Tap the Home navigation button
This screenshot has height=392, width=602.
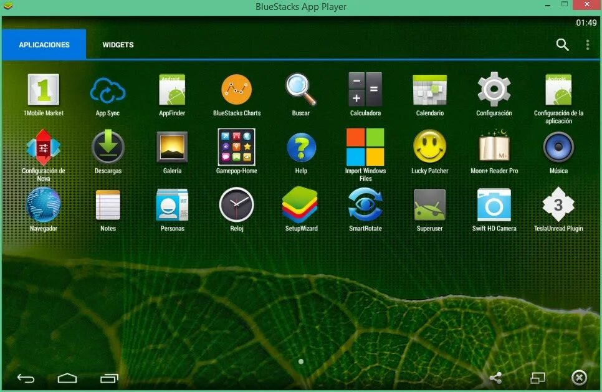point(67,377)
